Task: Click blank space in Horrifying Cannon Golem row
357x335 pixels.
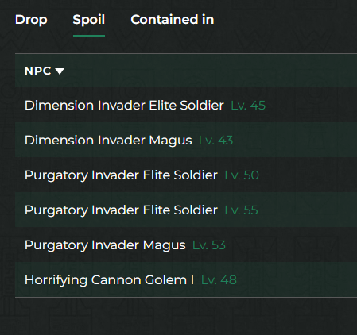Action: pos(297,280)
